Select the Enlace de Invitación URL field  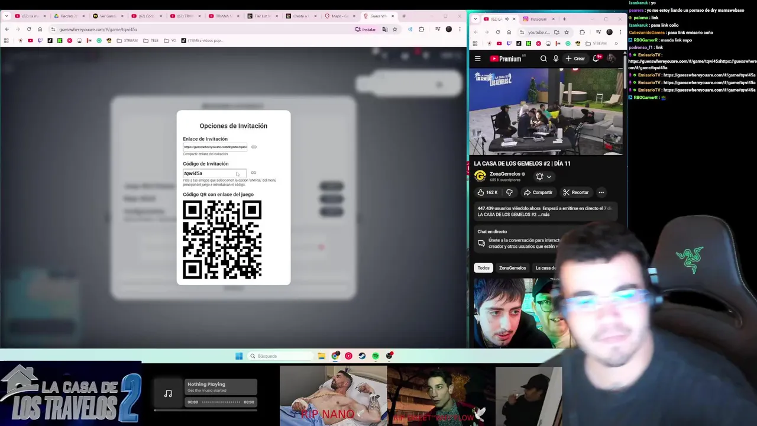tap(215, 147)
